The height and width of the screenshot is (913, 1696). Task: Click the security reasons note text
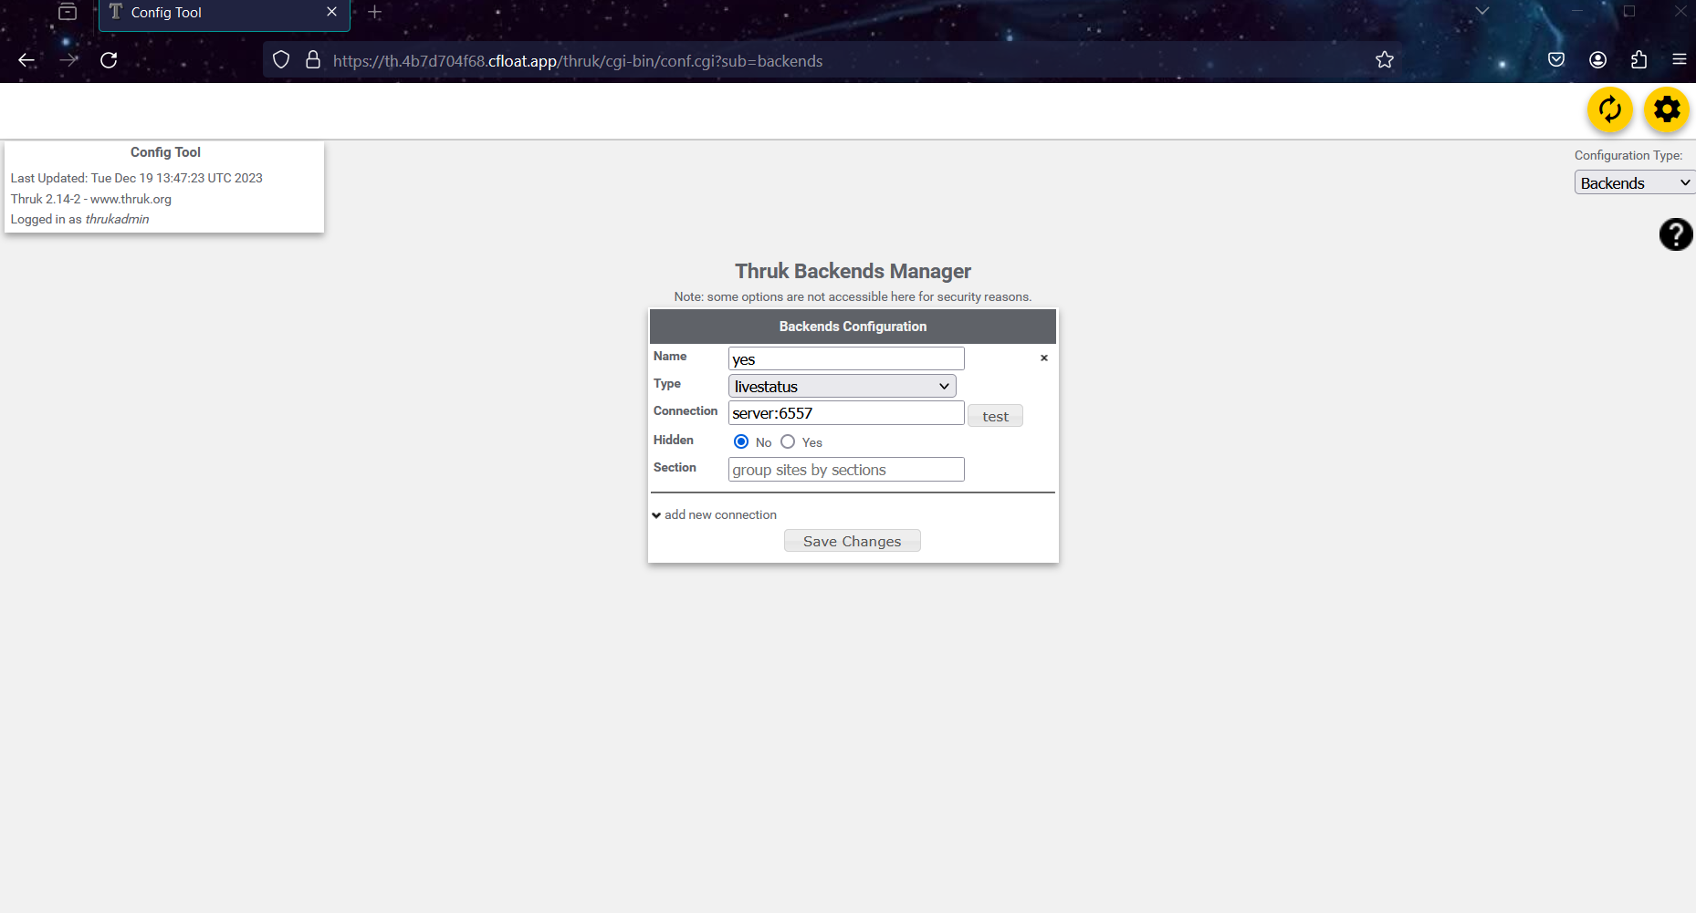coord(853,296)
